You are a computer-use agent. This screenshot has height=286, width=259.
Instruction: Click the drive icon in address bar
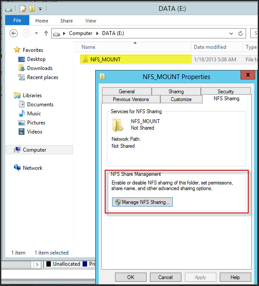click(56, 34)
